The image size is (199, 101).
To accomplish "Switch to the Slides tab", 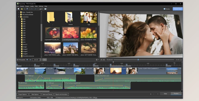I will (x=165, y=94).
